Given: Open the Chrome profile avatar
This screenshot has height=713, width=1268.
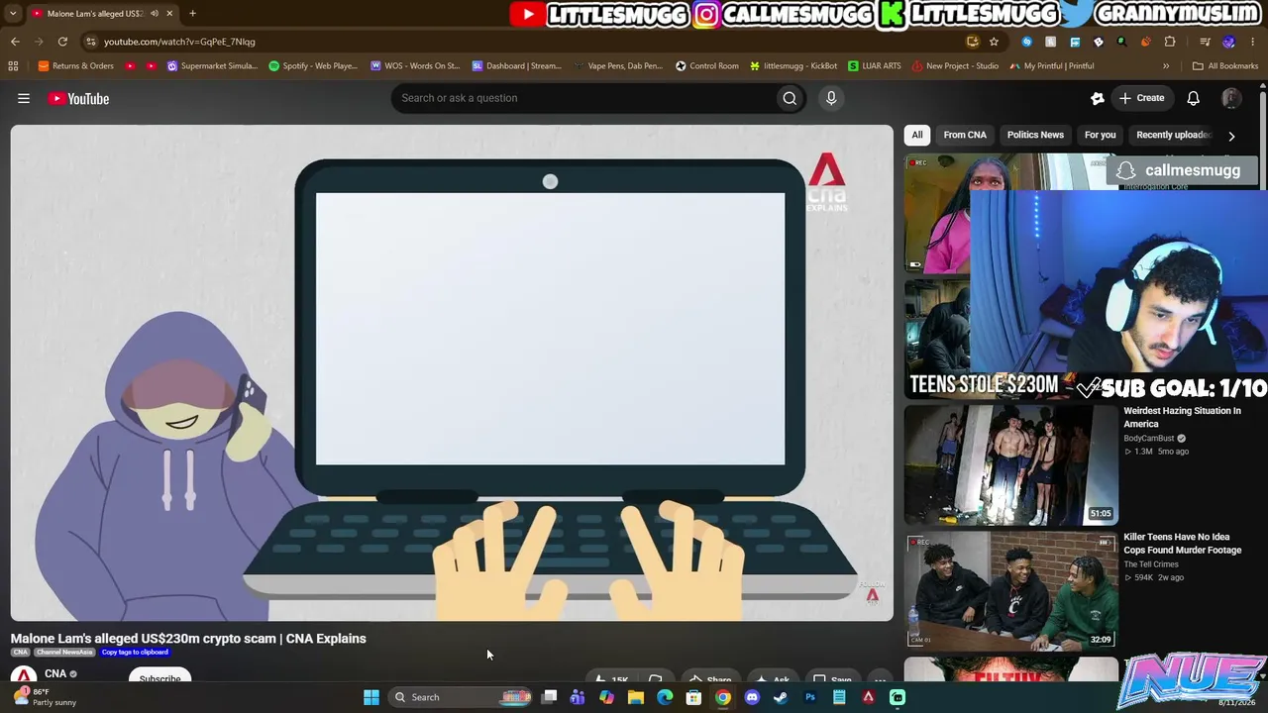Looking at the screenshot, I should 1229,42.
